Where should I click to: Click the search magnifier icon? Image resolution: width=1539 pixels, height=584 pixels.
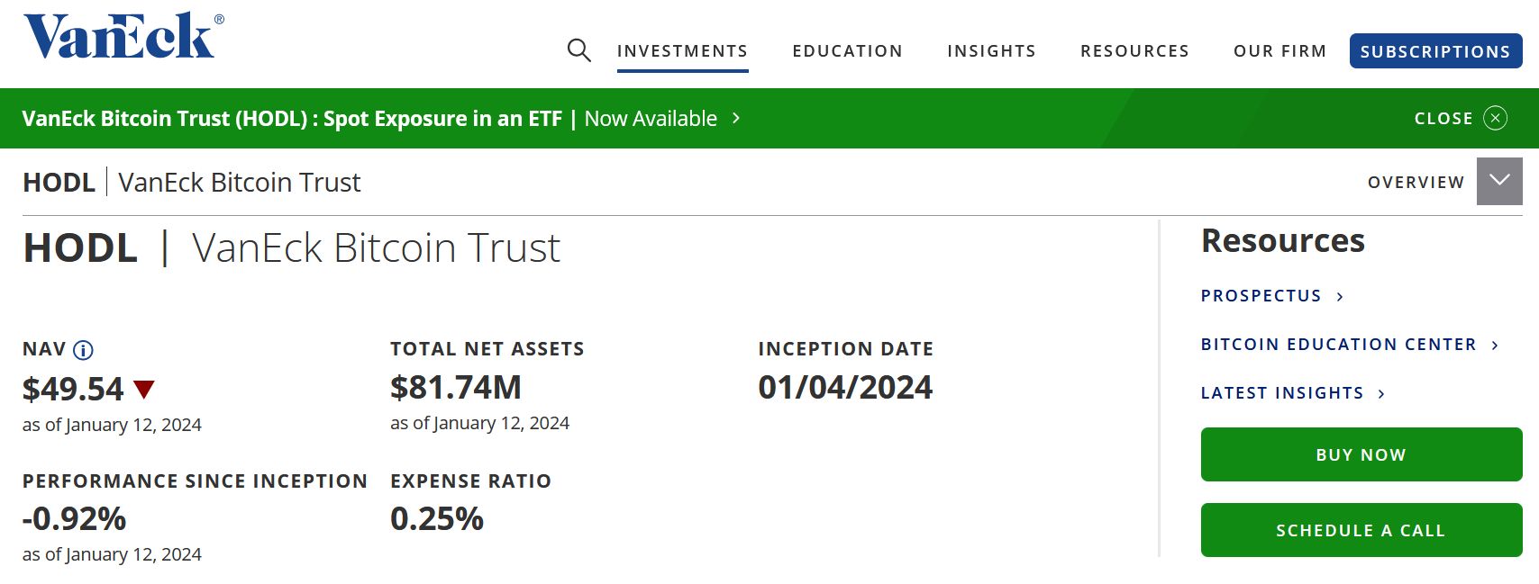click(578, 50)
